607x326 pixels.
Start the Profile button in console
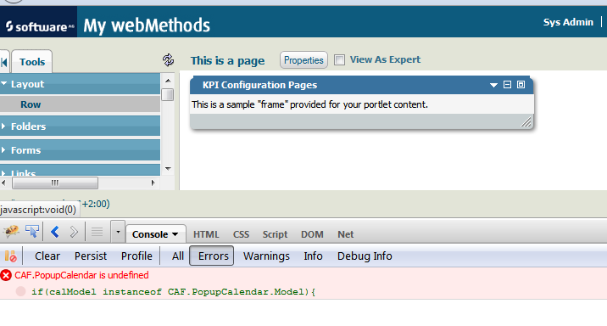[136, 256]
